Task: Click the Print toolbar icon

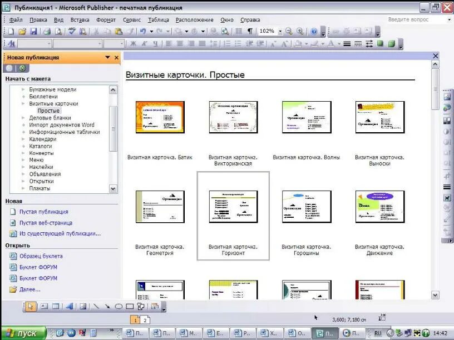Action: click(x=47, y=31)
